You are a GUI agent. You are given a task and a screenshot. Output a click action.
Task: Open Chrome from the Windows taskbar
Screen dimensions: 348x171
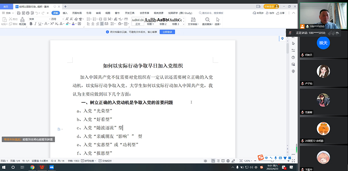tap(32, 167)
